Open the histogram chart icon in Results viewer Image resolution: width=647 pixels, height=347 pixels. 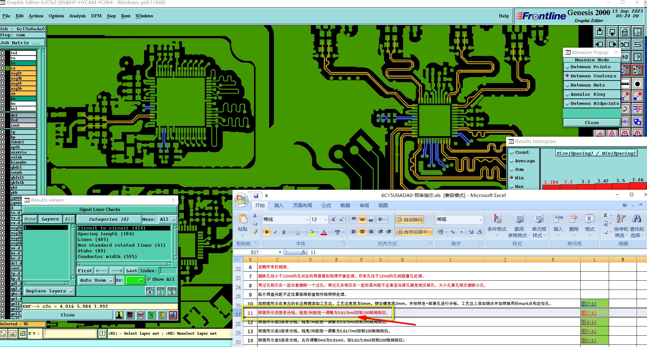[173, 315]
